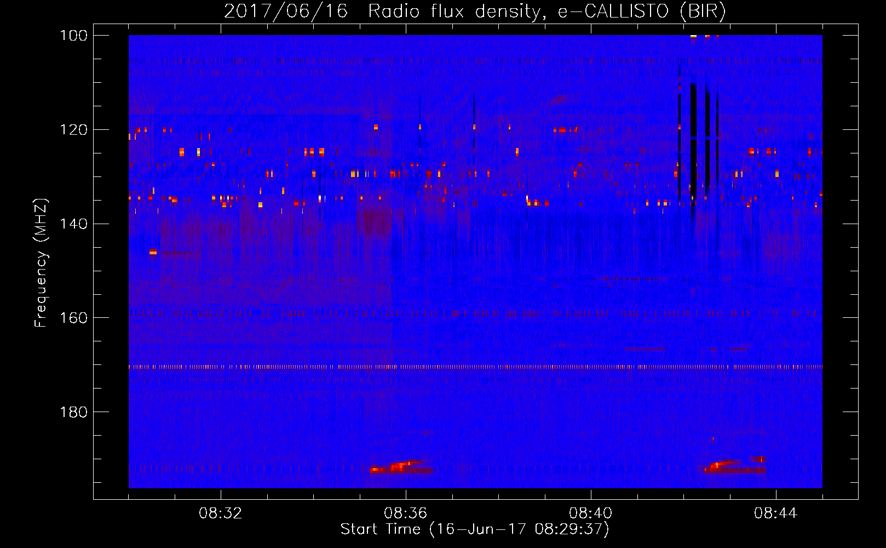The height and width of the screenshot is (548, 886).
Task: Click the 08:40 time tick label
Action: 591,513
